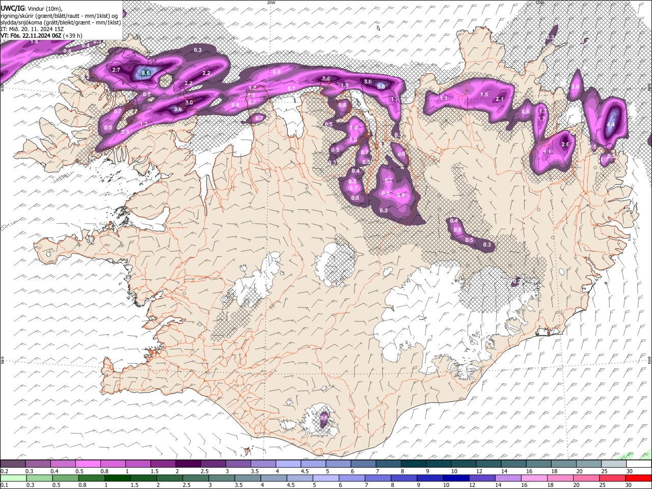652x489 pixels.
Task: Pick the dark teal 8 swatch in the upper legend
Action: click(x=413, y=464)
